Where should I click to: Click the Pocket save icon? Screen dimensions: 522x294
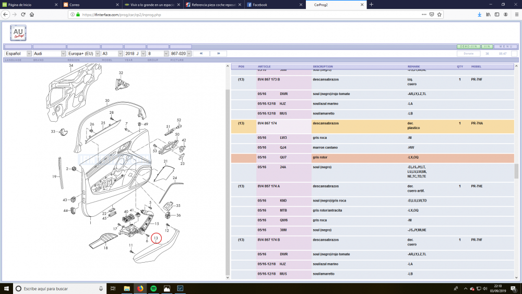[432, 14]
